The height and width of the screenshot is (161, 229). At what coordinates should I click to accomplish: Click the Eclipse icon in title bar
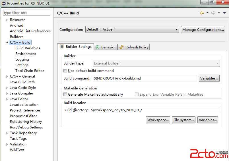tap(4, 3)
